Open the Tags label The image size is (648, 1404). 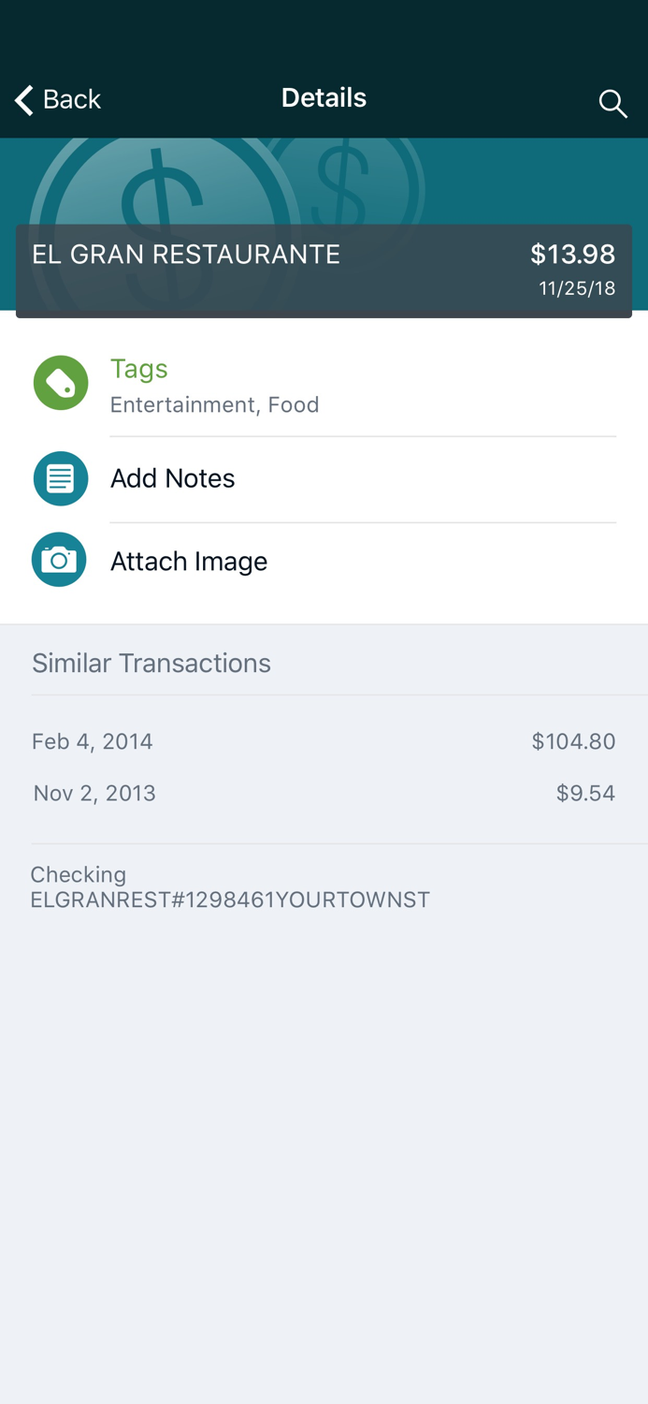point(139,369)
